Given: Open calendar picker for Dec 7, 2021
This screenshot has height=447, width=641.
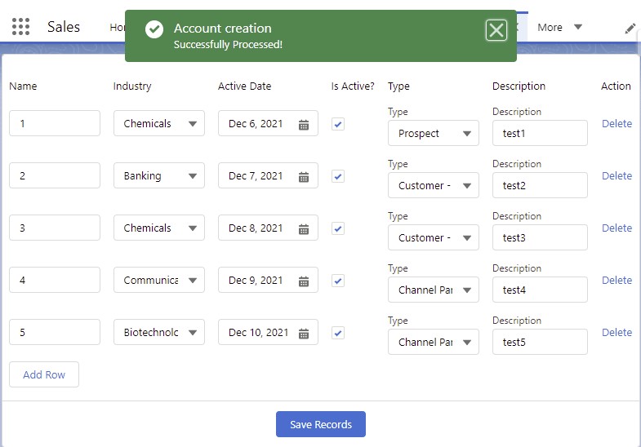Looking at the screenshot, I should 303,177.
